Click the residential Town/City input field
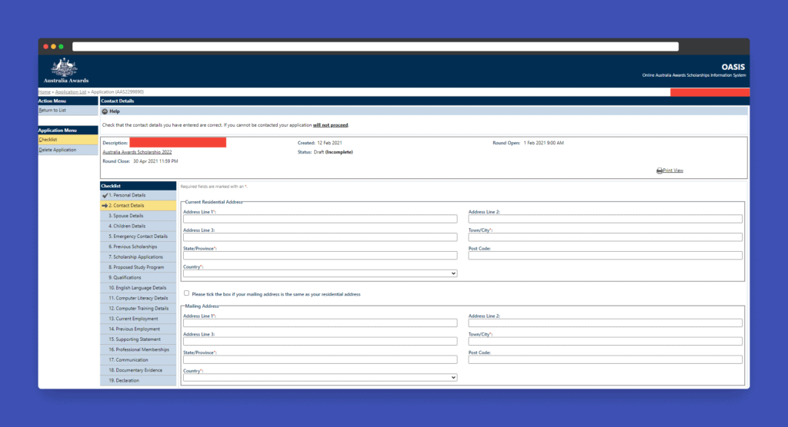 [605, 237]
